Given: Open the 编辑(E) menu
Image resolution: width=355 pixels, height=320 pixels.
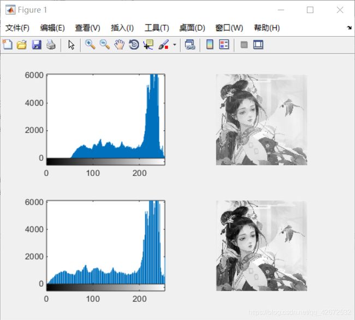Looking at the screenshot, I should click(52, 28).
